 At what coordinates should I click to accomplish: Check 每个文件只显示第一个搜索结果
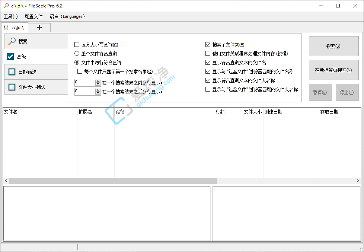click(80, 71)
